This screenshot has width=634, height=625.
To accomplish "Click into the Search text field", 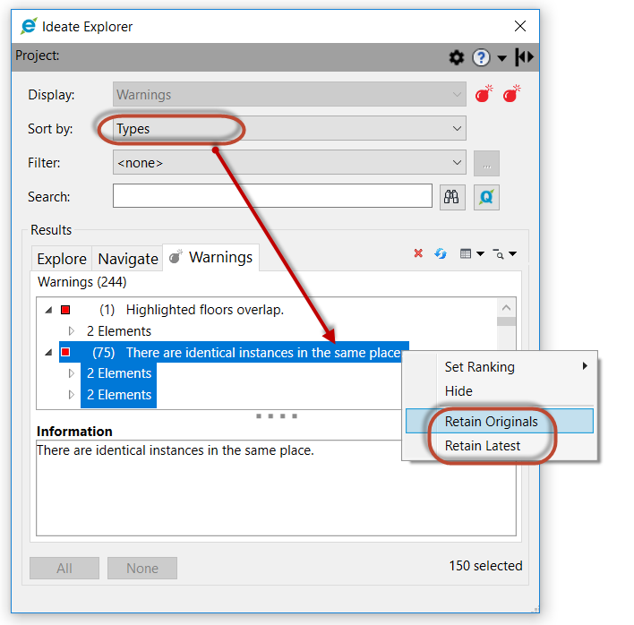I will click(x=272, y=196).
